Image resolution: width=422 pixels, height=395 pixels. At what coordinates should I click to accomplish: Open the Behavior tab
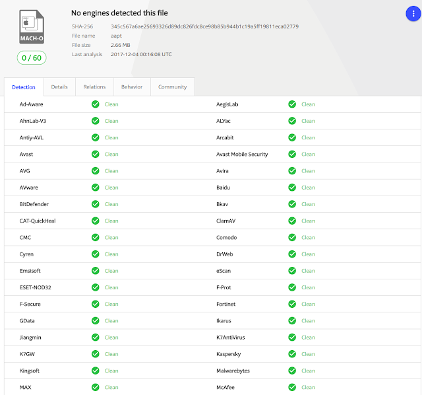click(132, 87)
